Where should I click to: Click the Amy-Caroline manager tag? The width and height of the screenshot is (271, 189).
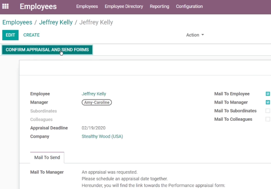(x=97, y=102)
